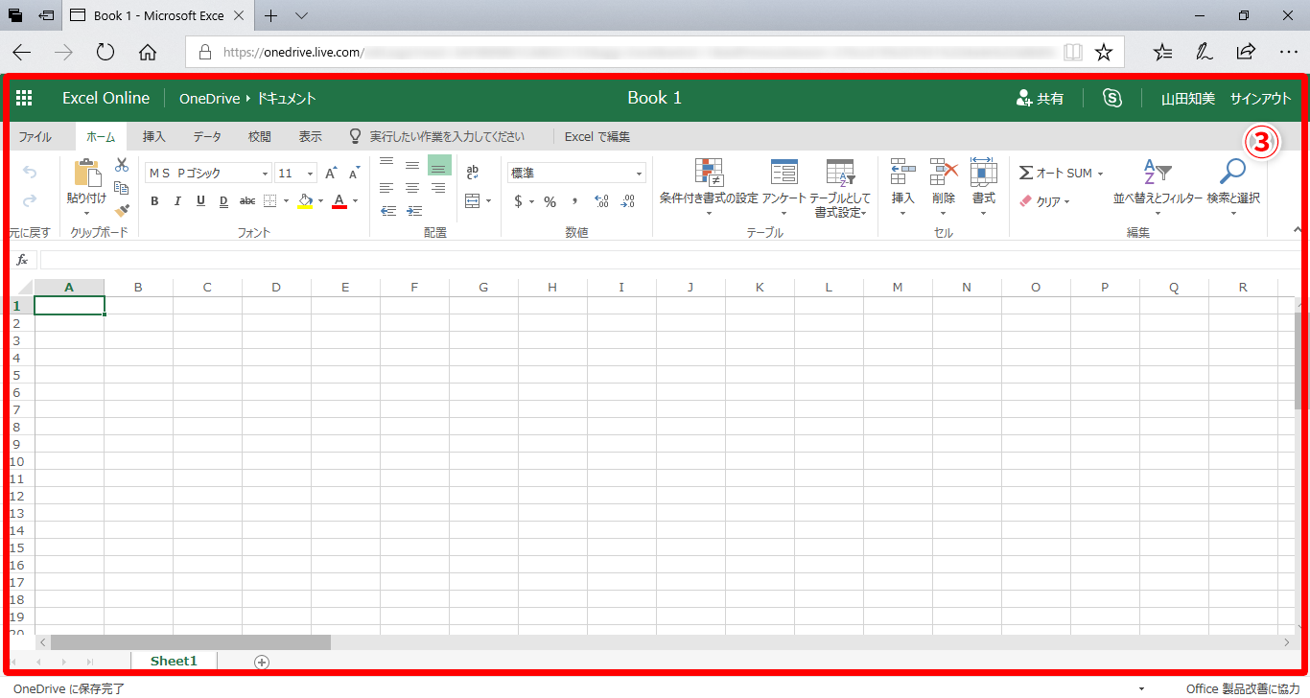The height and width of the screenshot is (698, 1310).
Task: Decrease font size with the smaller A icon
Action: pyautogui.click(x=354, y=174)
